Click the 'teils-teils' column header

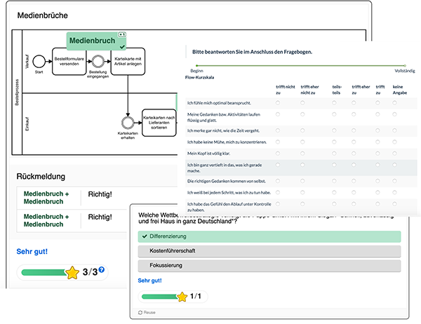[x=336, y=90]
